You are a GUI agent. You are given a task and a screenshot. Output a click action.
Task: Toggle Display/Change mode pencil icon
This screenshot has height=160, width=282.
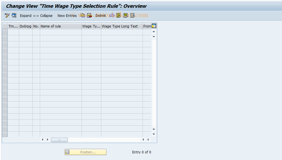[7, 15]
